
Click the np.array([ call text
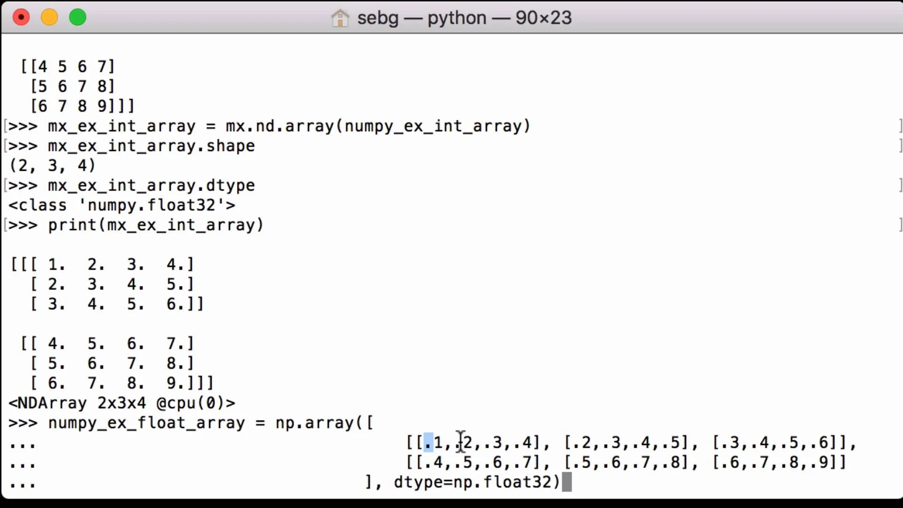coord(325,423)
